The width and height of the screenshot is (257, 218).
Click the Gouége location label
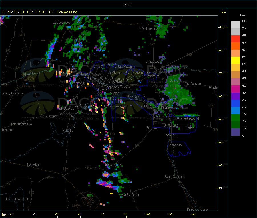125,87
